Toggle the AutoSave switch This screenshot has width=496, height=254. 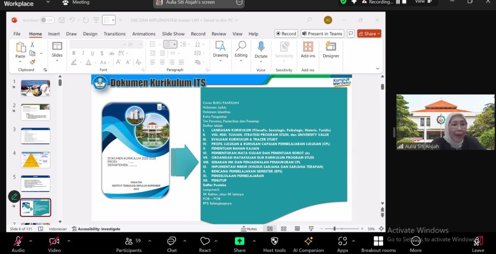point(47,20)
